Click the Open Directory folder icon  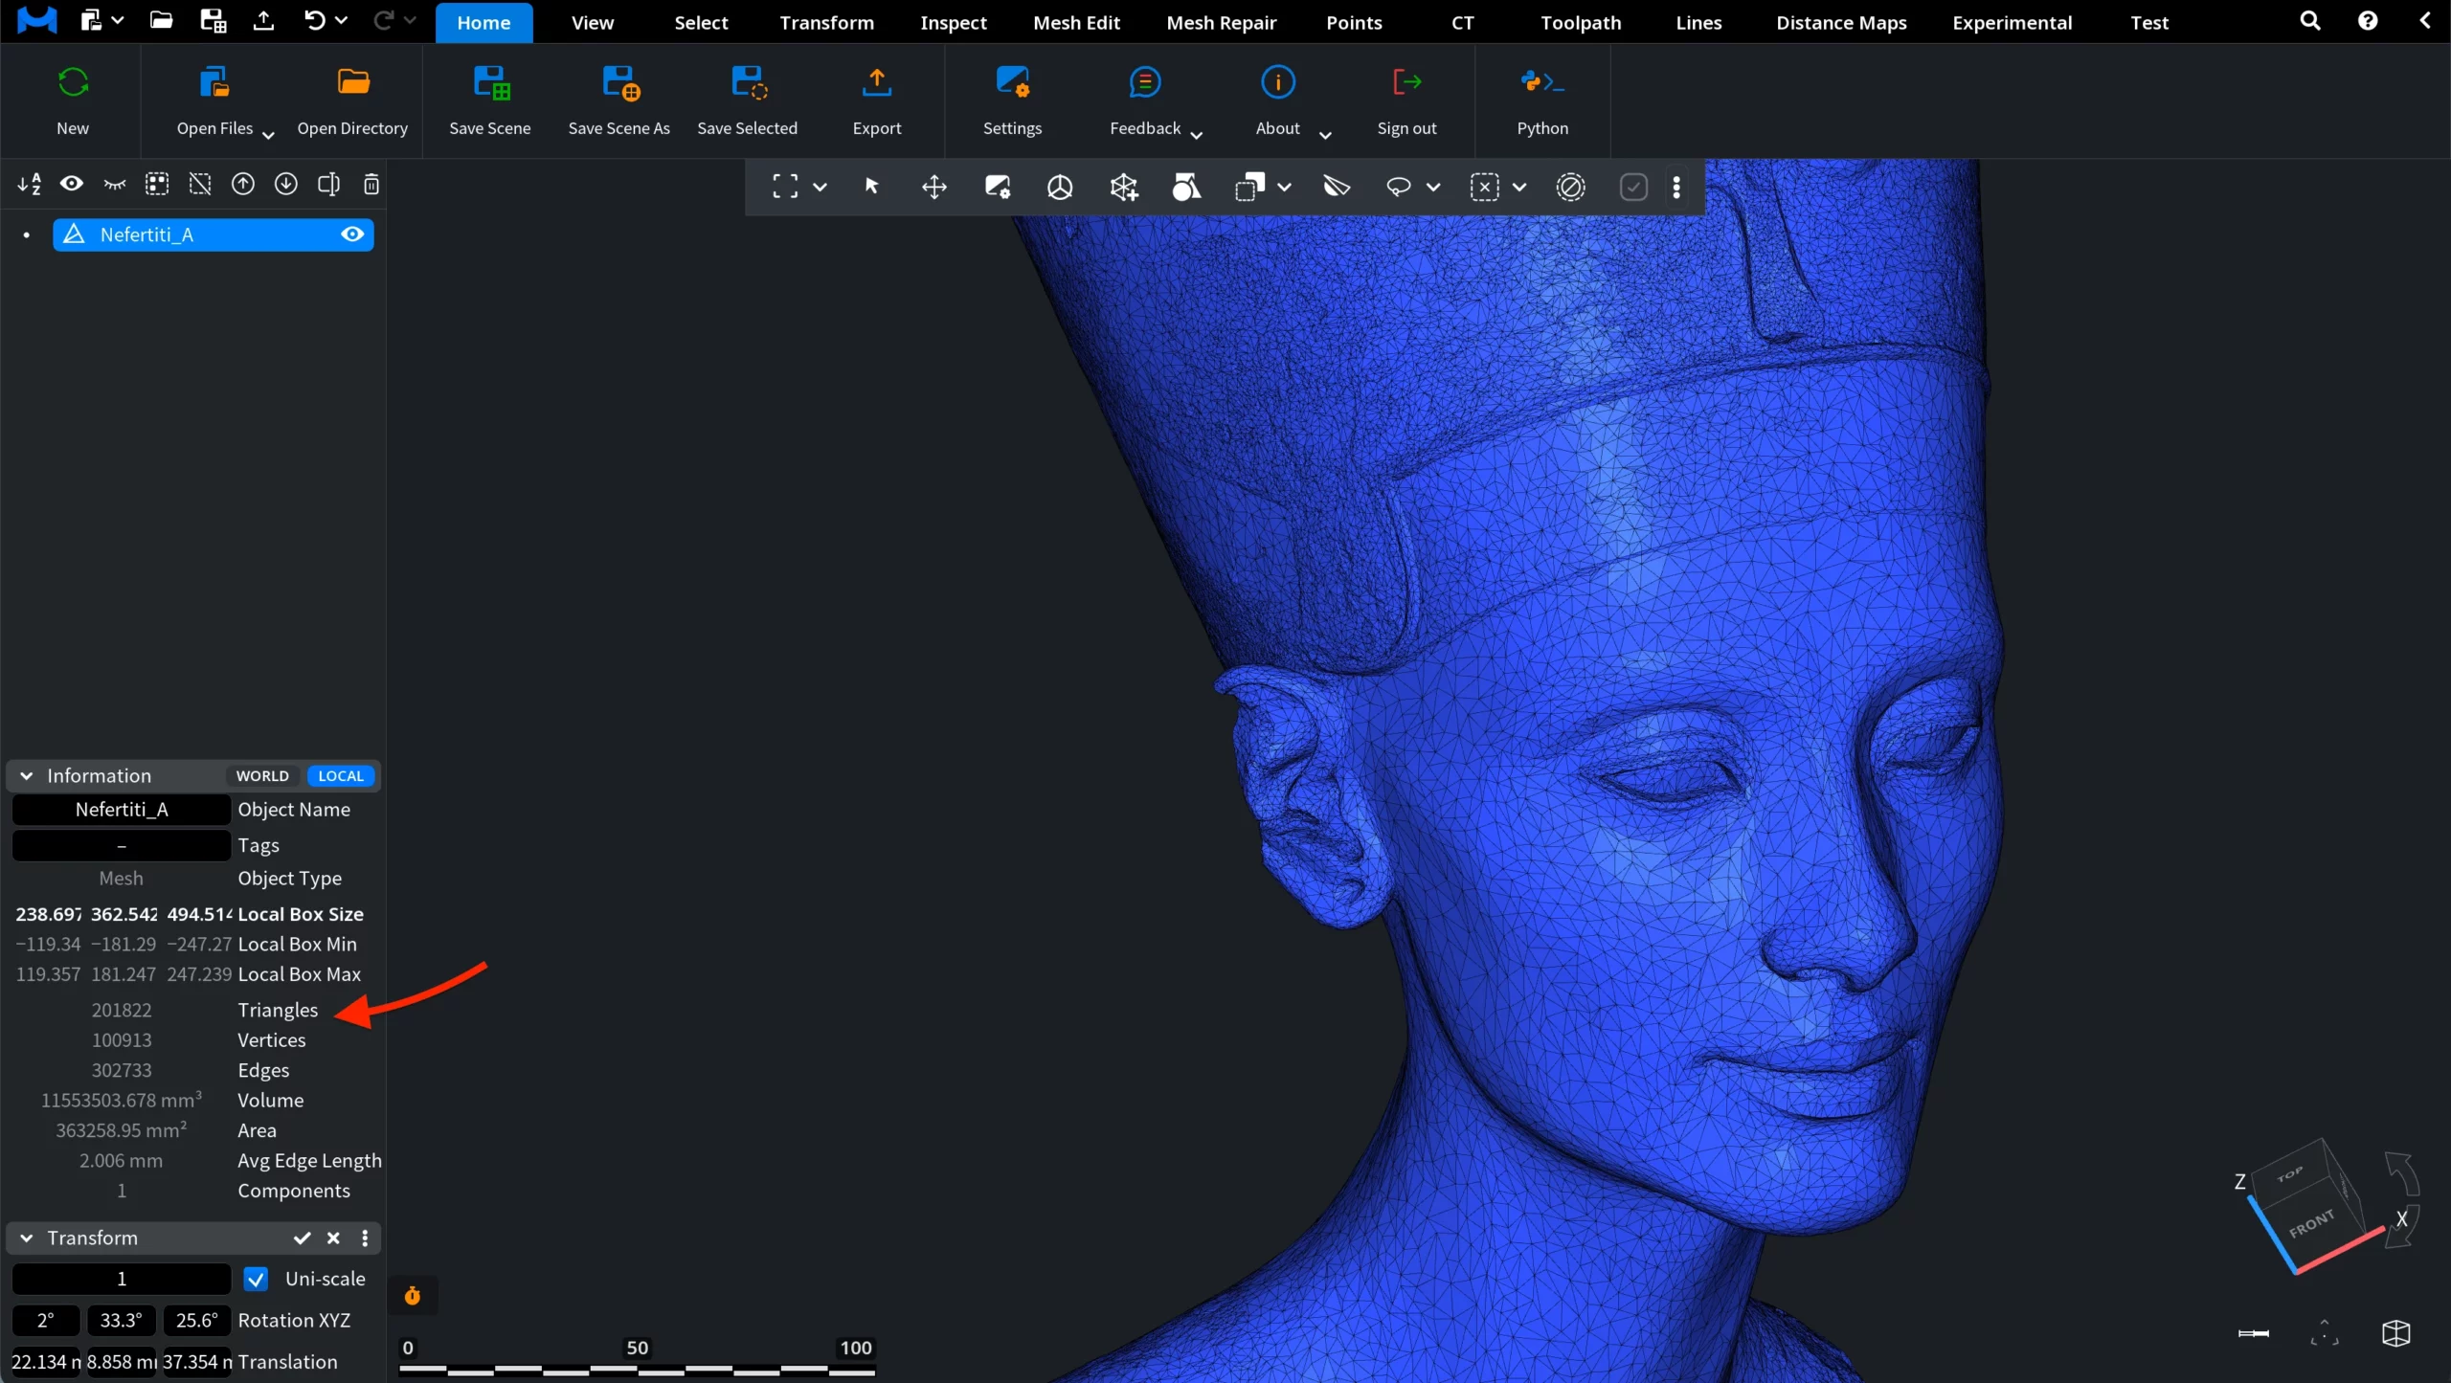click(353, 83)
